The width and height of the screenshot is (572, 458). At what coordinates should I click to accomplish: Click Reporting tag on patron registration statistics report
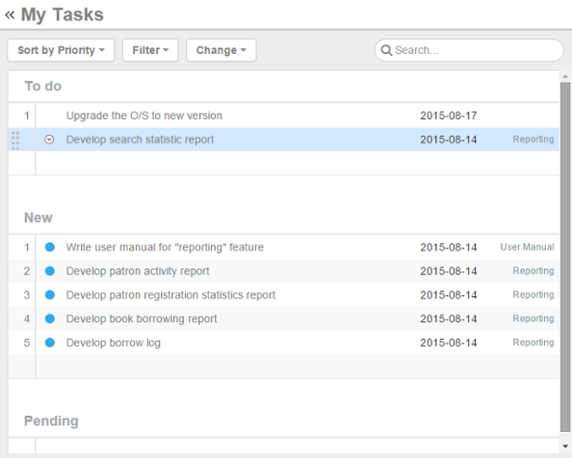click(x=533, y=294)
